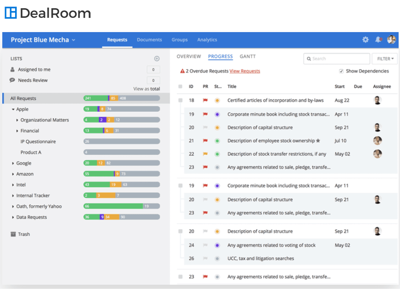Click assignee avatar on request 21

click(x=378, y=140)
